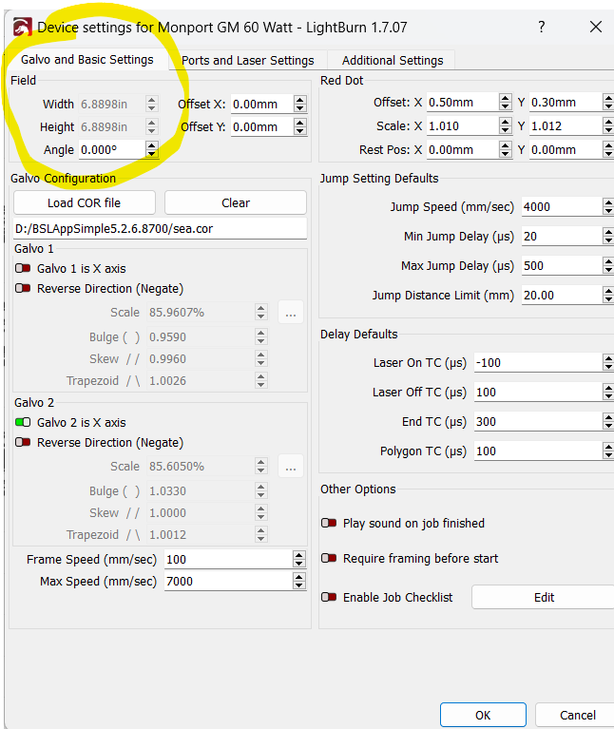Open Galvo 2 Scale ellipsis button
The height and width of the screenshot is (729, 614).
[x=291, y=466]
